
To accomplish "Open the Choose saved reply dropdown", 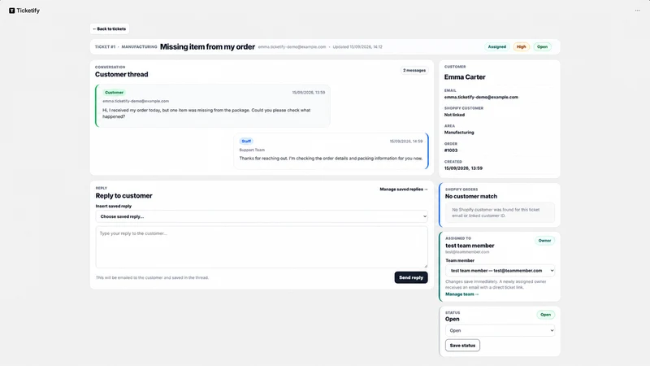I will (262, 216).
